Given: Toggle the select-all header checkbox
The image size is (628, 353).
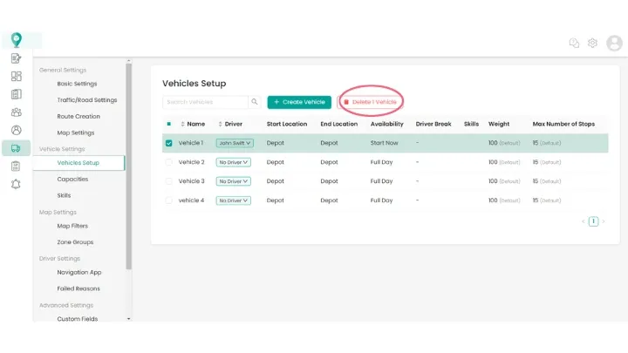Looking at the screenshot, I should 169,124.
